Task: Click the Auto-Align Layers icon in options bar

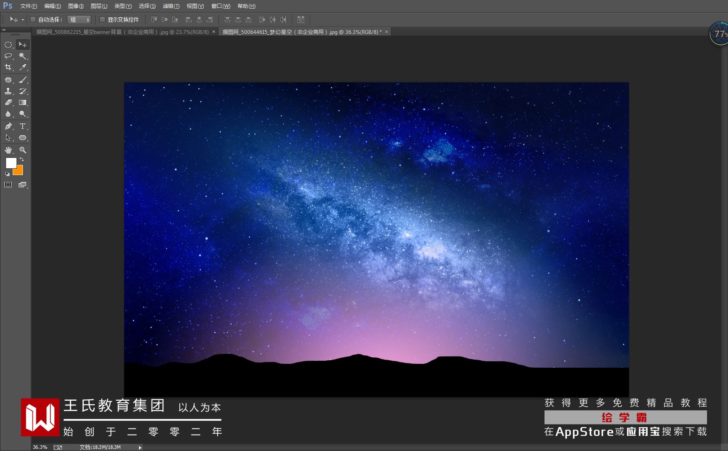Action: [x=301, y=20]
